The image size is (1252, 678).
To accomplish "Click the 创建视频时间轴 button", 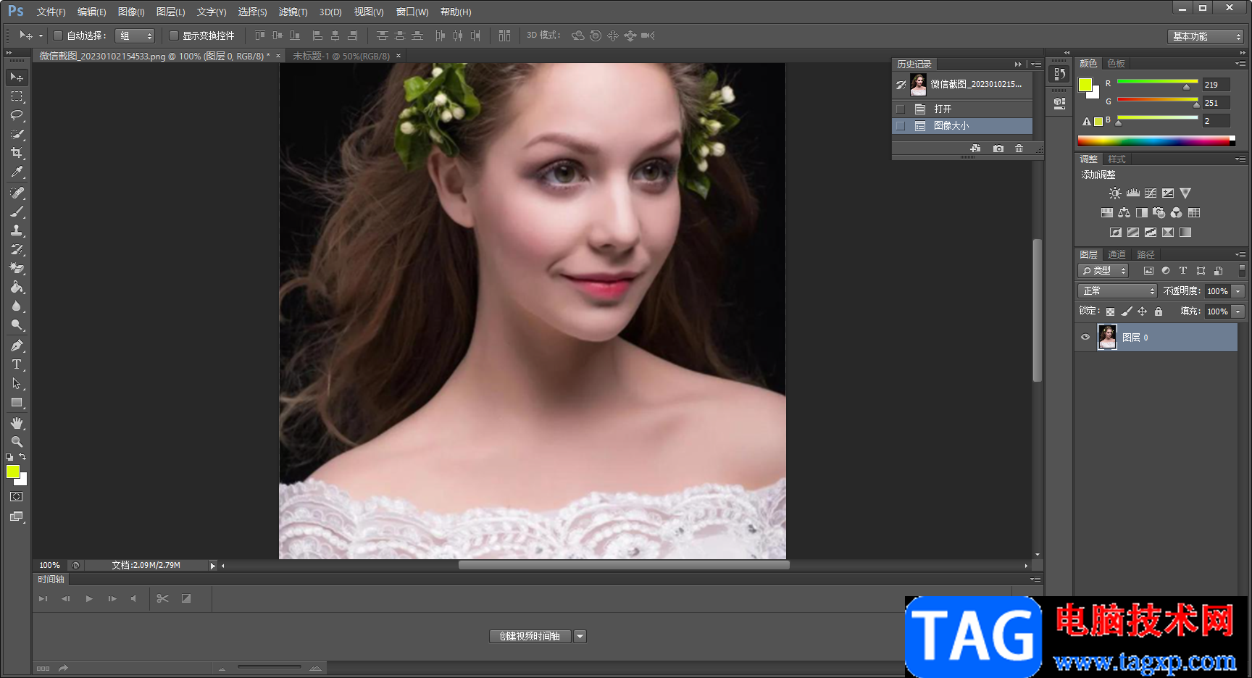I will 530,636.
